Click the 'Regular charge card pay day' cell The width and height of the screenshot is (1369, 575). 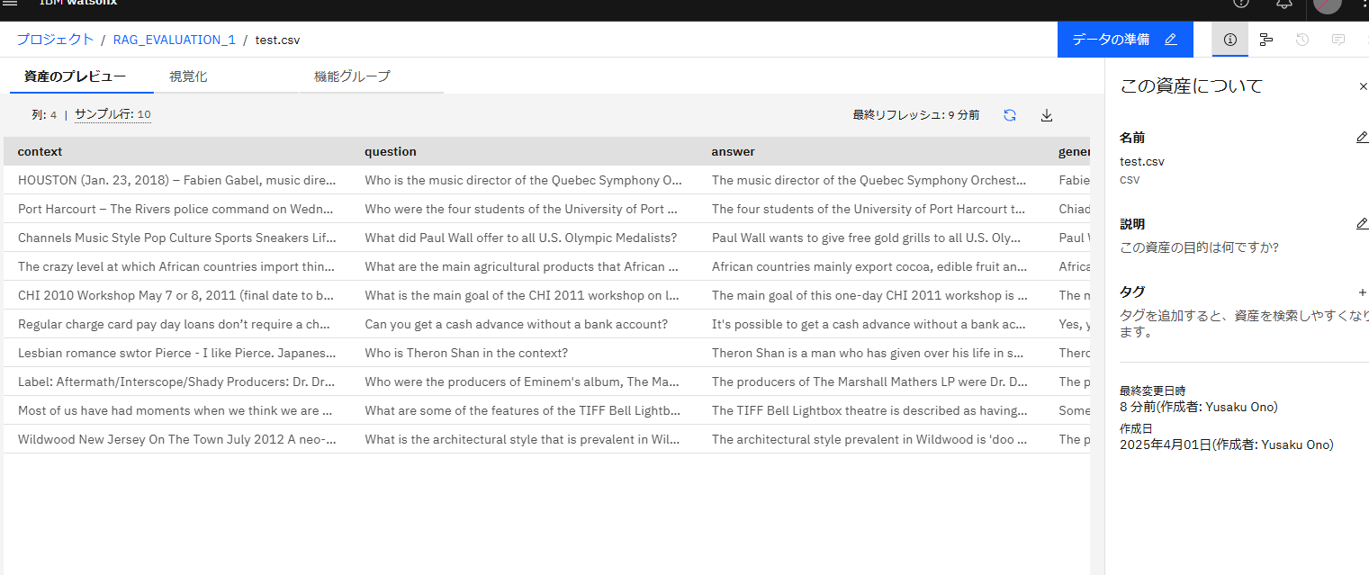pos(176,324)
